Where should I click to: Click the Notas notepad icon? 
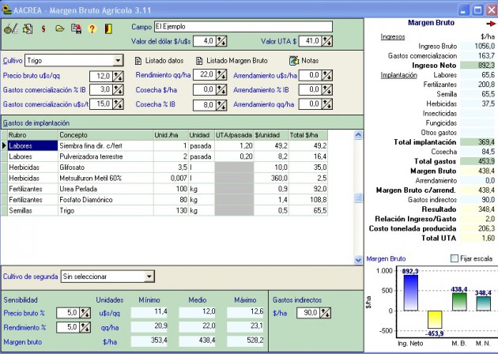[294, 60]
